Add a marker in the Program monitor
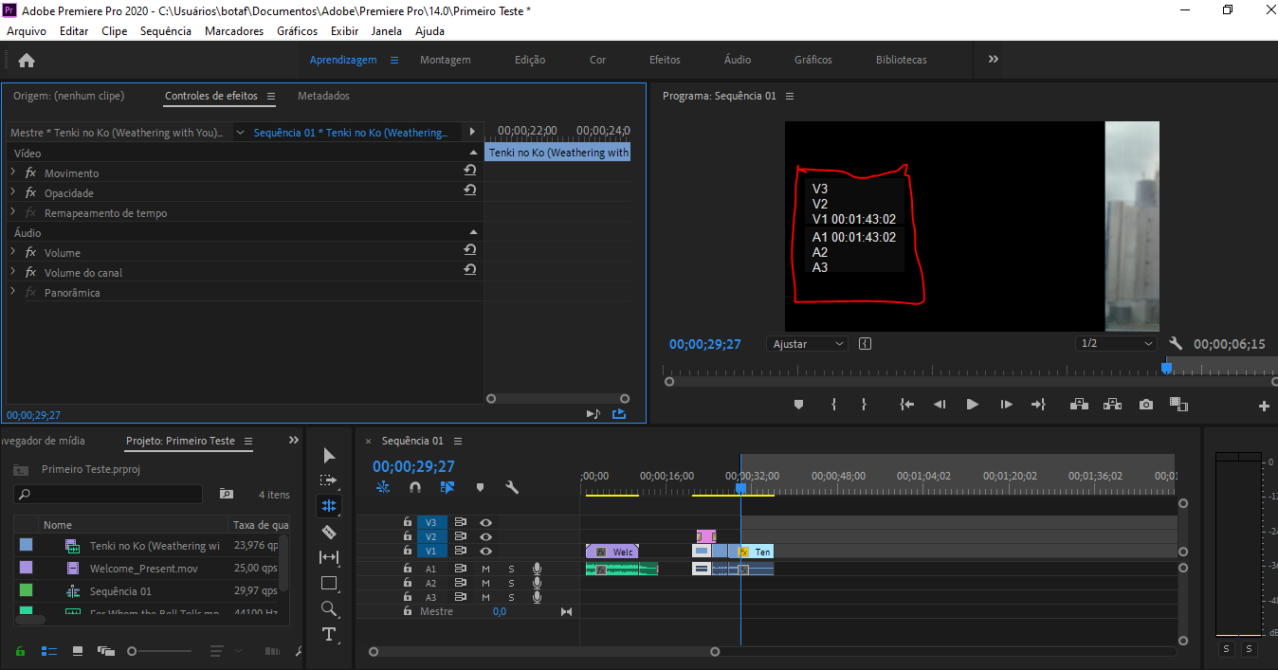This screenshot has height=670, width=1278. click(798, 404)
